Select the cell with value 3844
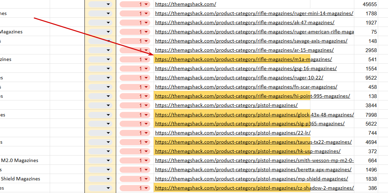388x193 pixels. tap(366, 105)
